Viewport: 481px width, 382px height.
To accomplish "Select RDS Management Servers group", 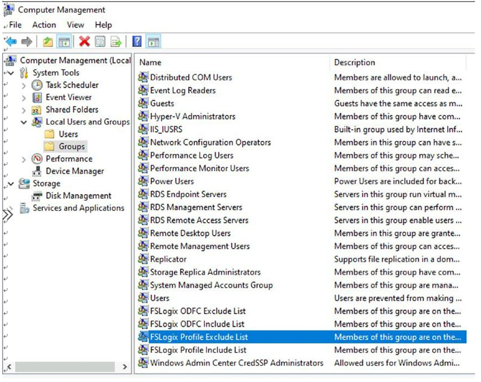I will [x=196, y=207].
